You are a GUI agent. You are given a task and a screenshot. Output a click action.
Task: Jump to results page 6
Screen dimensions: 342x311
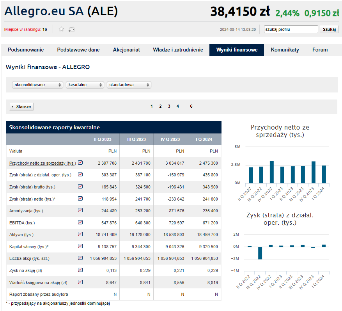[x=191, y=106]
